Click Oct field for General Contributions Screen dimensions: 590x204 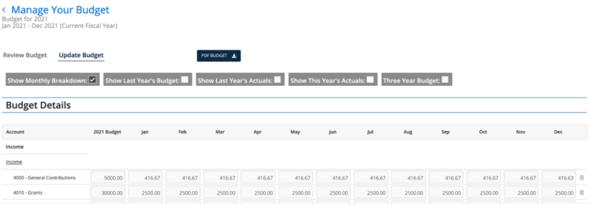pos(484,178)
